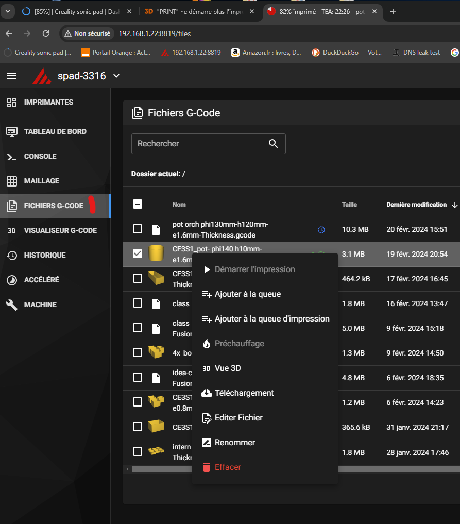Image resolution: width=460 pixels, height=524 pixels.
Task: Switch to Creality sonic pad Dash tab
Action: click(x=76, y=12)
